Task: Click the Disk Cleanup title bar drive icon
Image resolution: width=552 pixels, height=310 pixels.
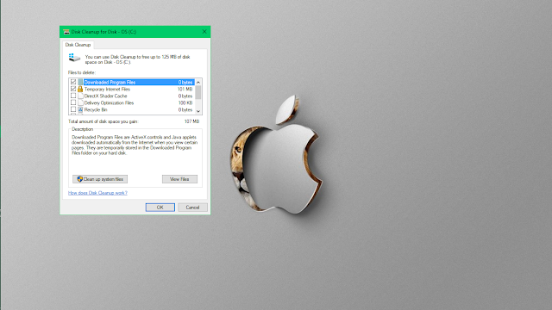Action: 66,32
